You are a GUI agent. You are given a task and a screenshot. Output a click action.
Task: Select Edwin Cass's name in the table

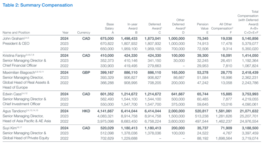pyautogui.click(x=15, y=94)
